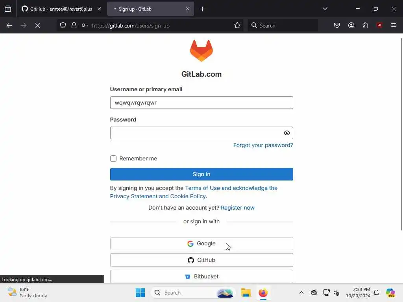Expand the list all tabs chevron

pos(325,9)
